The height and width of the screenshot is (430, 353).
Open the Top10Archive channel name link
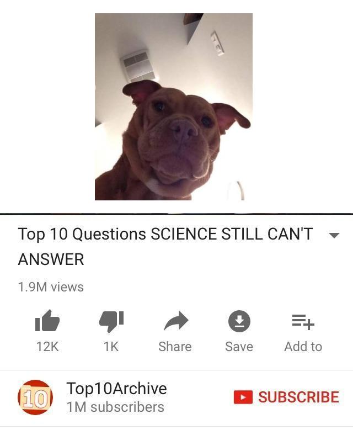[116, 388]
